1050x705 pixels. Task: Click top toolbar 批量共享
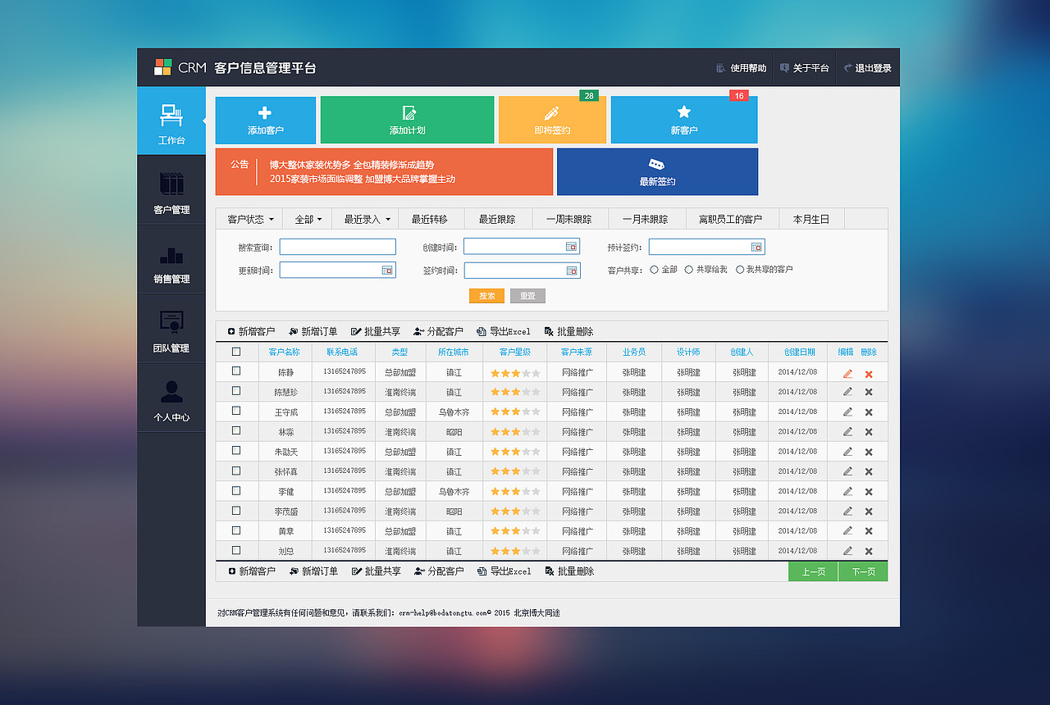tap(376, 332)
